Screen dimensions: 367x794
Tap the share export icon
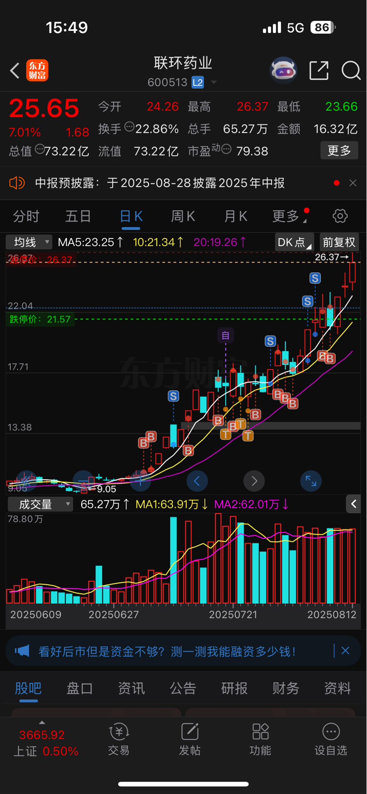[319, 71]
